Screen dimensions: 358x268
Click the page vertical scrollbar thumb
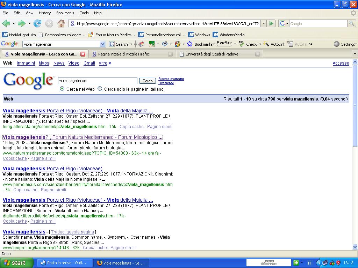pos(355,105)
